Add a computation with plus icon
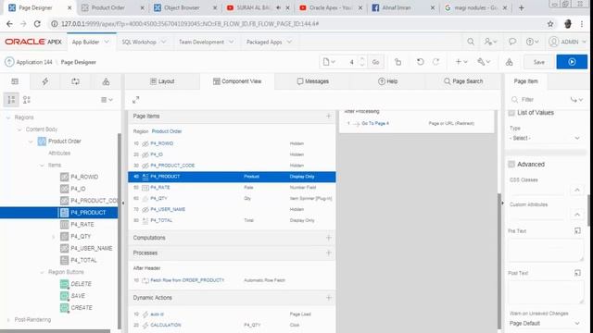The height and width of the screenshot is (333, 593). pyautogui.click(x=328, y=238)
